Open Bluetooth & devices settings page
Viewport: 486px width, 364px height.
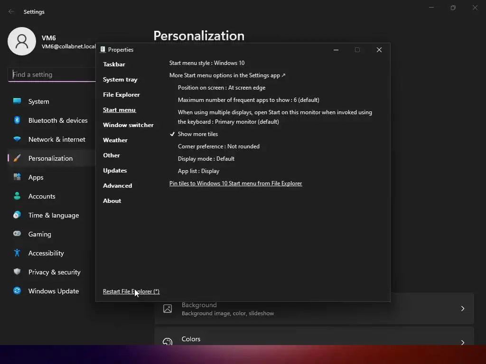click(x=58, y=120)
